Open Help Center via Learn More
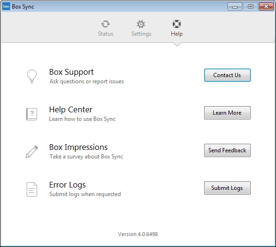The image size is (276, 247). click(227, 113)
